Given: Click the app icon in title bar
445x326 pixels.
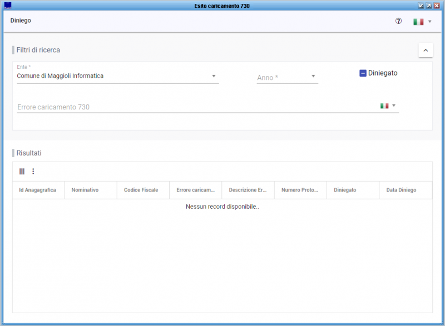Looking at the screenshot, I should coord(8,5).
